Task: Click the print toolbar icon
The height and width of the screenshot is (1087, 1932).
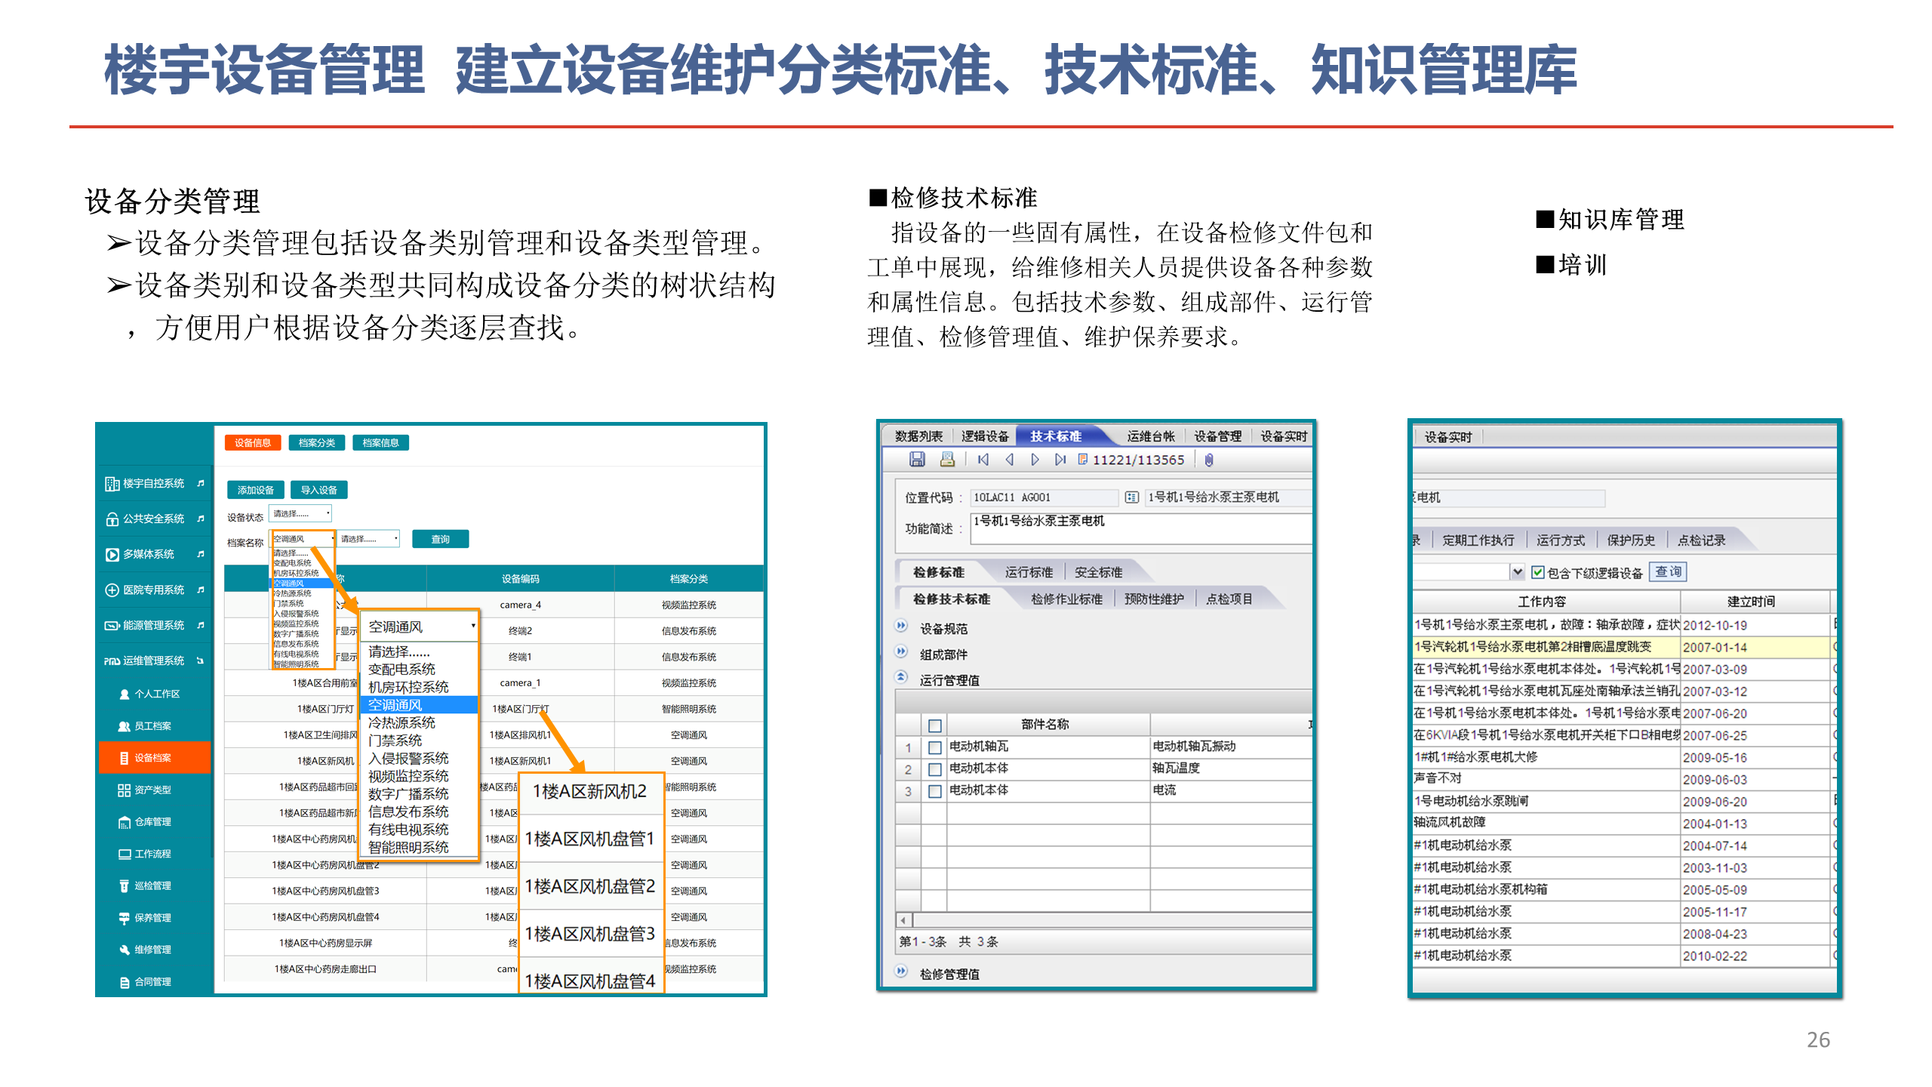Action: point(947,459)
